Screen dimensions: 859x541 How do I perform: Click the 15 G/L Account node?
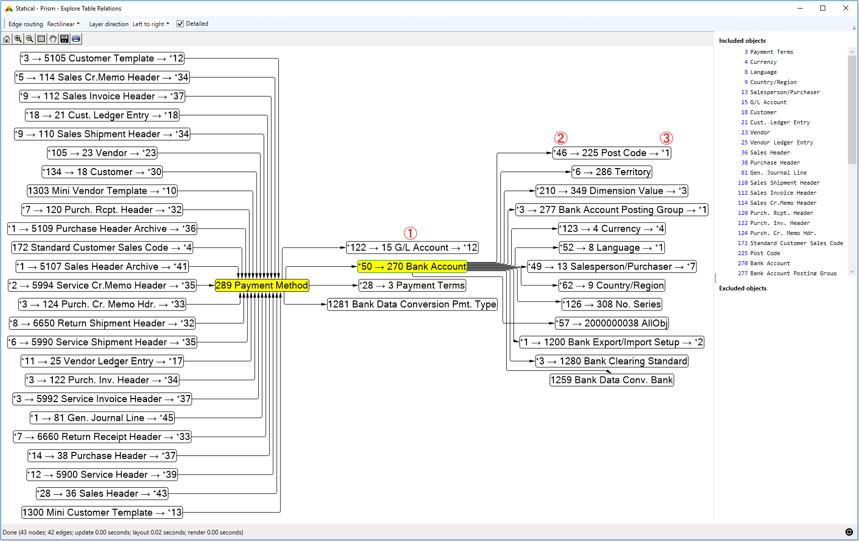tap(412, 248)
